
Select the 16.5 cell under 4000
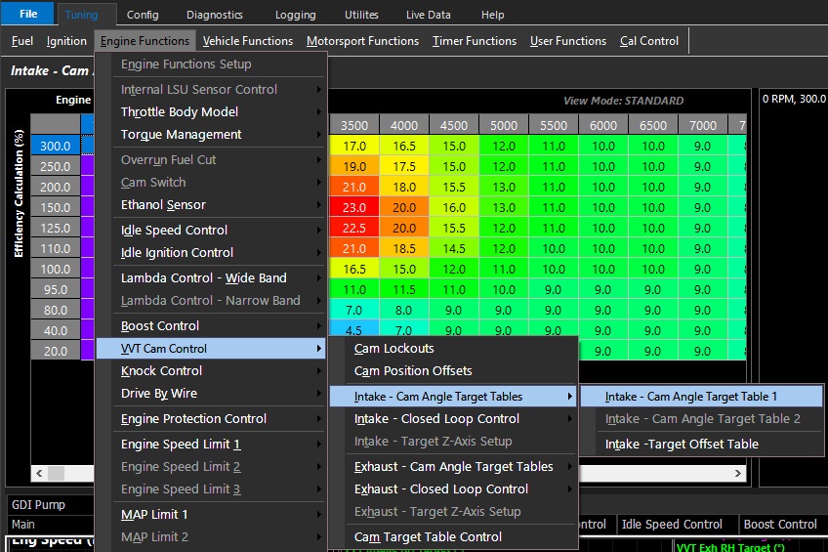404,146
